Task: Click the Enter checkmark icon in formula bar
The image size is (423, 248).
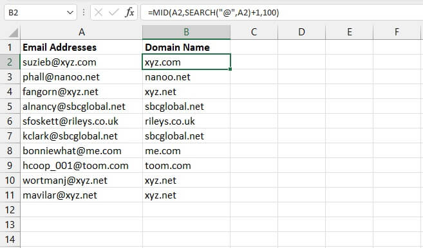Action: pyautogui.click(x=114, y=12)
